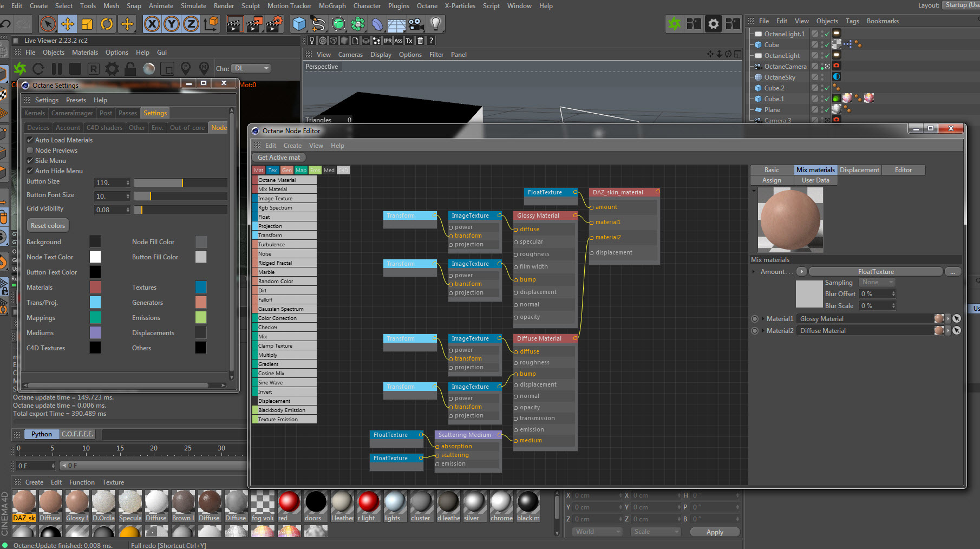
Task: Click the Materials color swatch in Octane Settings
Action: 95,287
